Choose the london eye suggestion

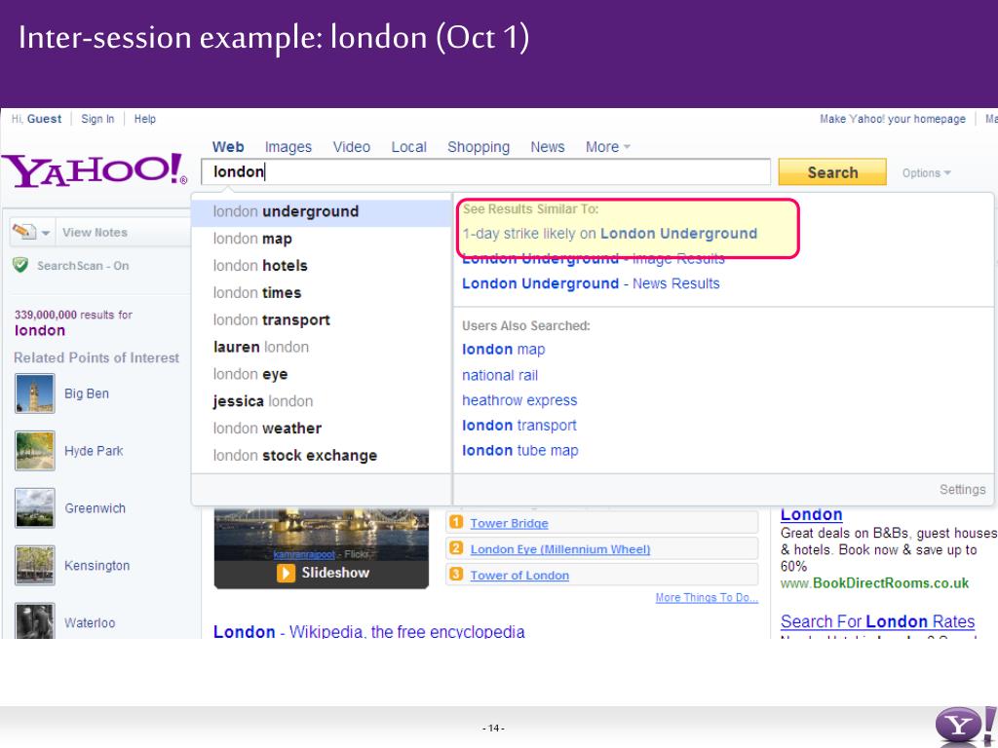pos(322,375)
